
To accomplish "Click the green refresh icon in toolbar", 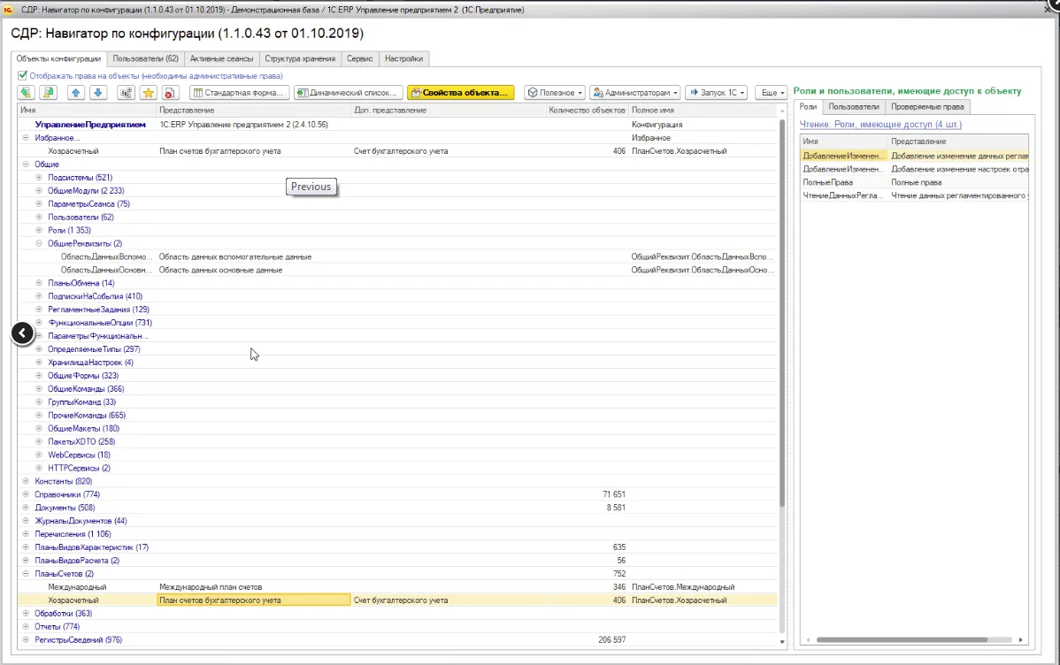I will pos(27,93).
